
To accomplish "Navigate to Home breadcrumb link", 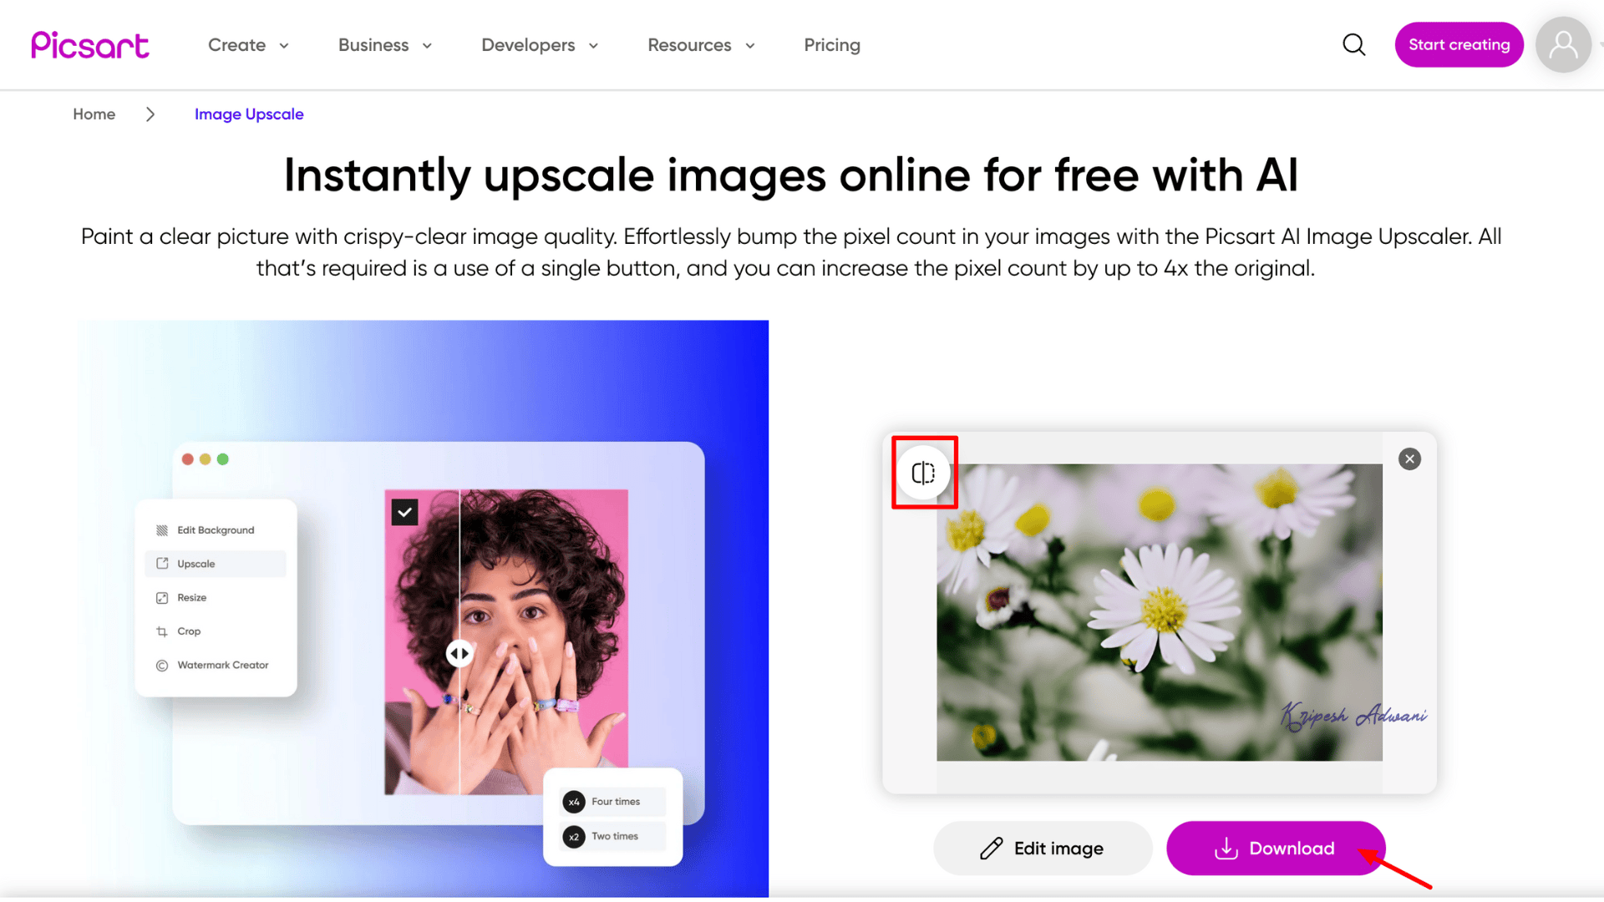I will [94, 114].
